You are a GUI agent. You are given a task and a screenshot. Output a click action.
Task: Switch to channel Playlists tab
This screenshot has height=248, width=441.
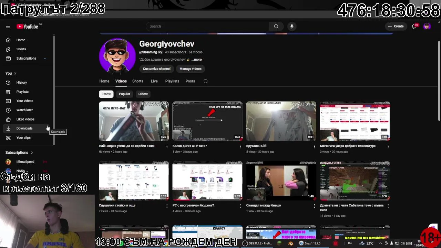pyautogui.click(x=172, y=81)
